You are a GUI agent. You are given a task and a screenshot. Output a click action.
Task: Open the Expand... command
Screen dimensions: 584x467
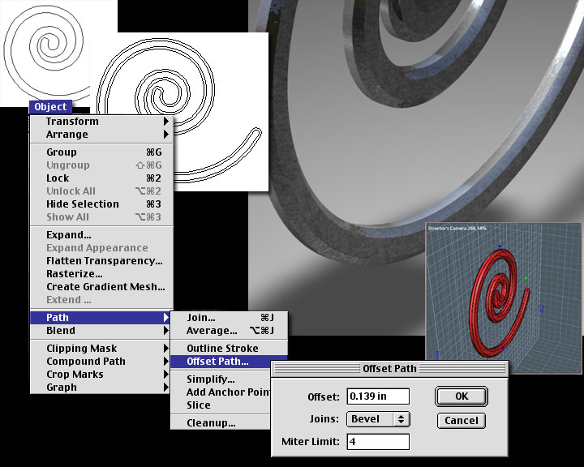[69, 235]
